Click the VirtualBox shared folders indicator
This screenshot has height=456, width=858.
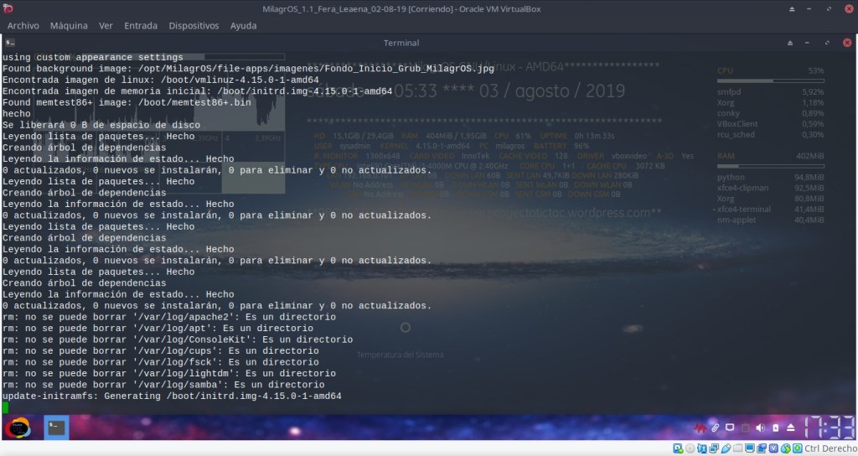[x=737, y=448]
